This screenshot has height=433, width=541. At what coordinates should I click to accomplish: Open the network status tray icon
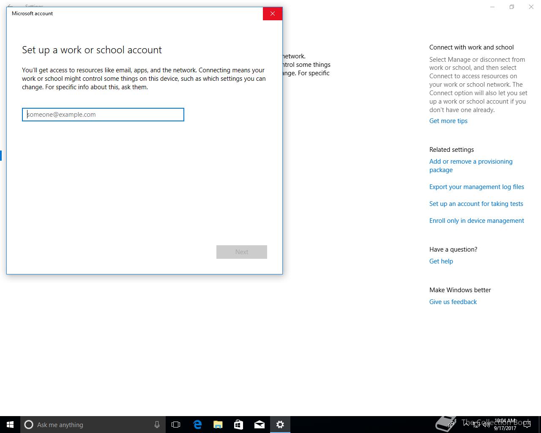[476, 425]
